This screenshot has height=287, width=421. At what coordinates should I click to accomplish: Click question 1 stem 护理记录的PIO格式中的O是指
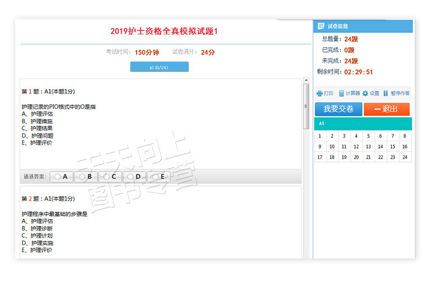58,107
